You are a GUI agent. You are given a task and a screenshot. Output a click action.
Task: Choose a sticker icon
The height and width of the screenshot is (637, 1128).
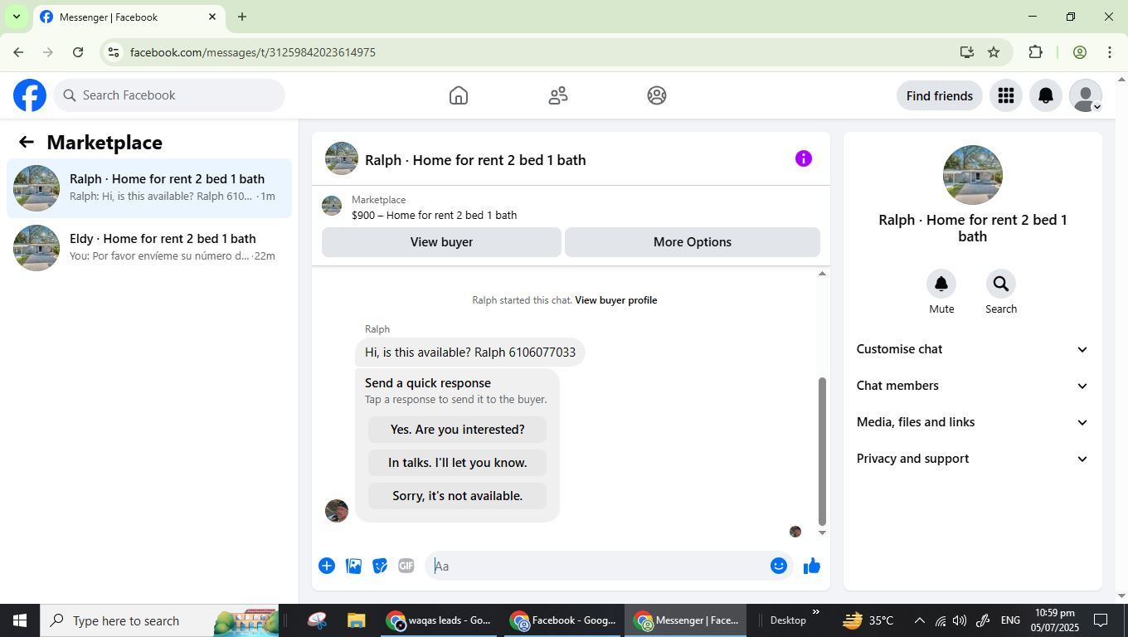pyautogui.click(x=380, y=566)
